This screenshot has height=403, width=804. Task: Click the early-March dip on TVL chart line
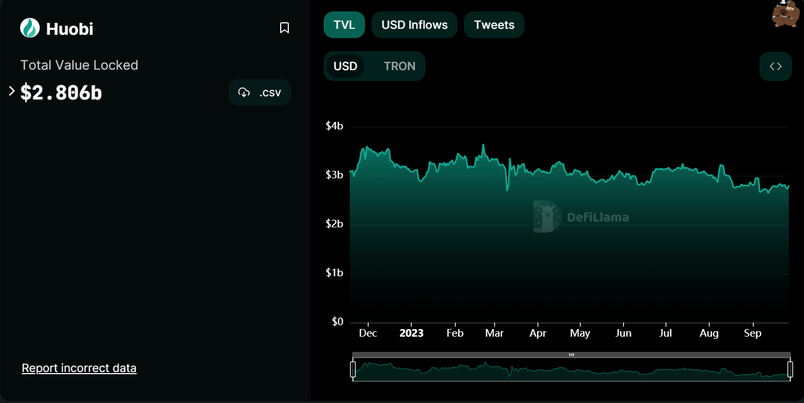point(507,189)
